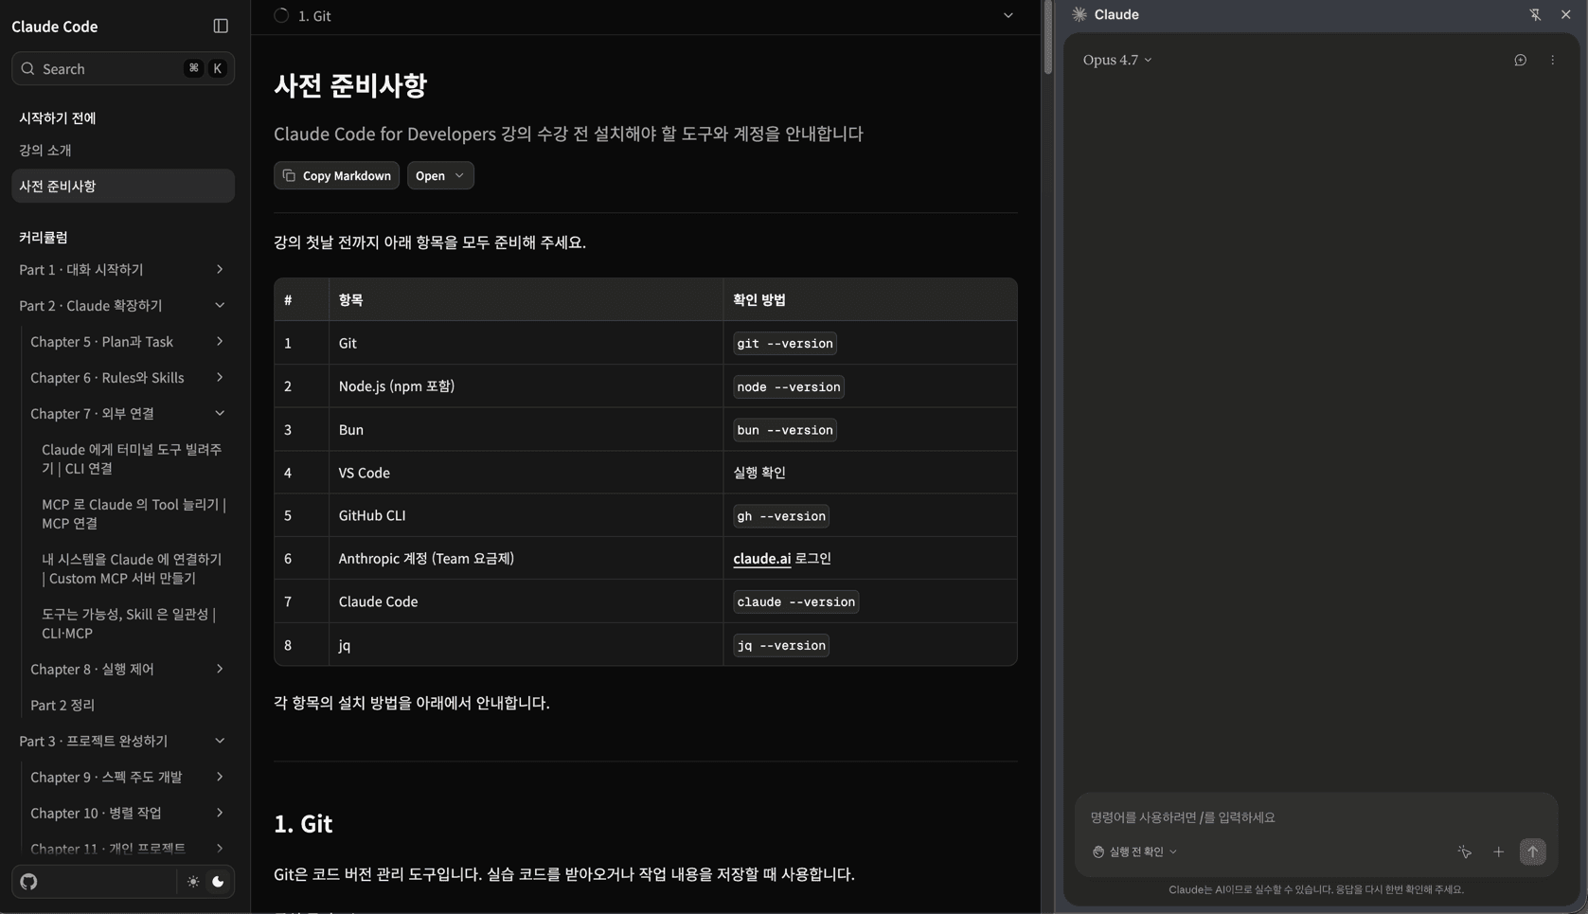Click the node --version code cell
Viewport: 1588px width, 914px height.
pyautogui.click(x=789, y=387)
